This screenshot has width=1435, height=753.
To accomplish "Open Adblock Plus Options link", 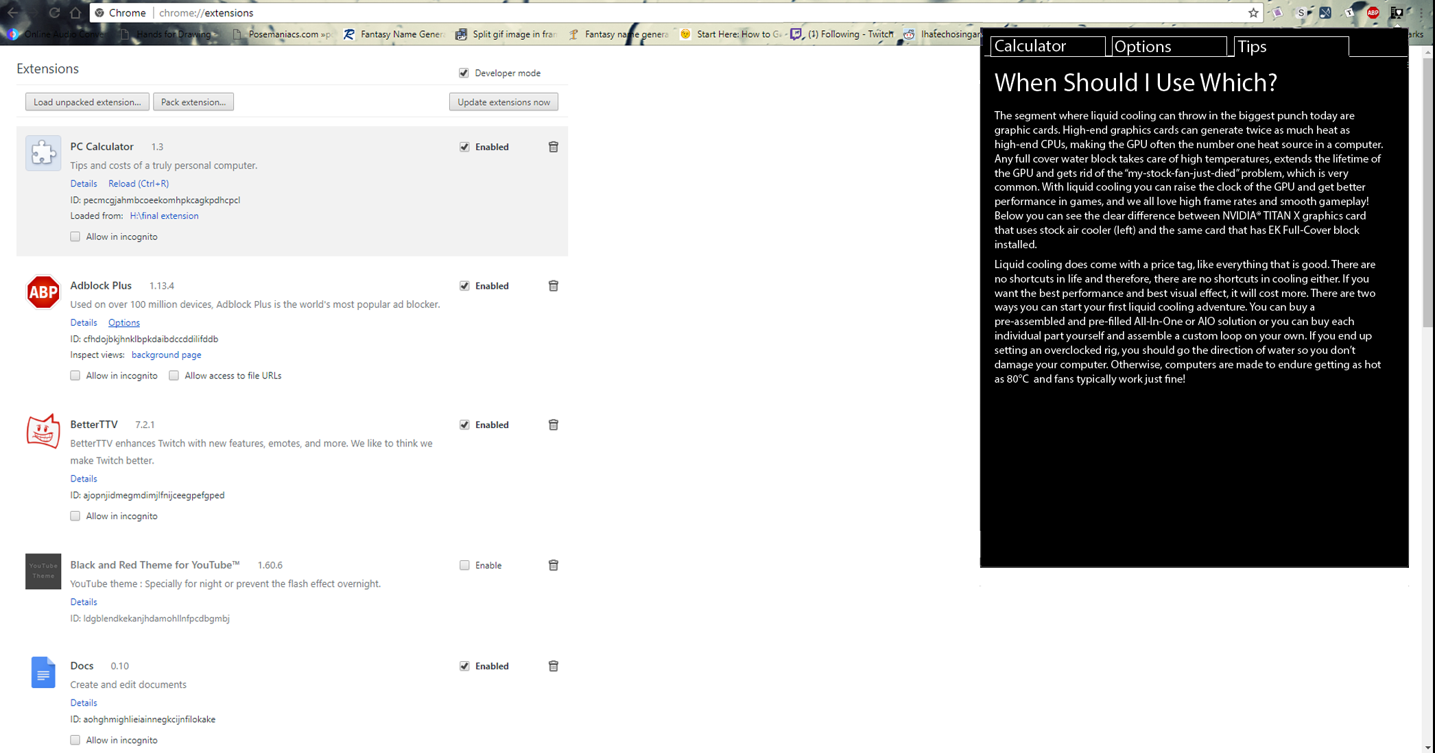I will (x=124, y=322).
